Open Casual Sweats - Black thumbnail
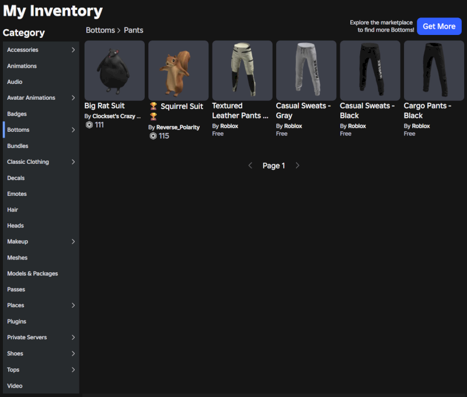 coord(370,71)
